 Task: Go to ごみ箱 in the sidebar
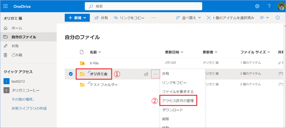(16, 55)
